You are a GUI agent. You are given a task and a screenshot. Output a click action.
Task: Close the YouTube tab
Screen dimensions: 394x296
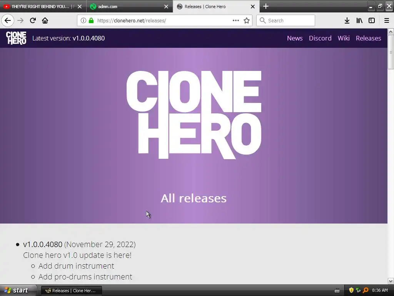tap(80, 7)
